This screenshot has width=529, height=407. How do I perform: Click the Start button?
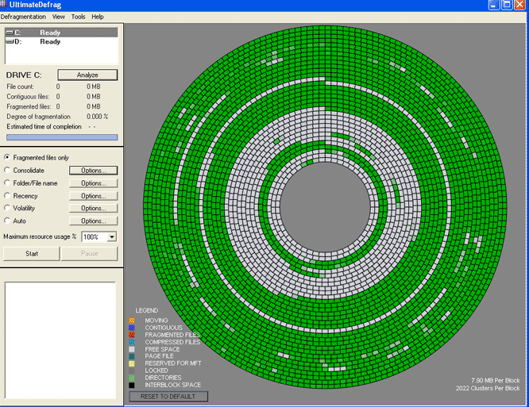[x=32, y=254]
